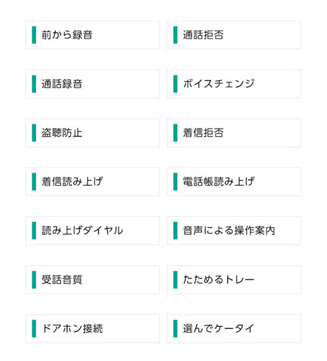Image resolution: width=327 pixels, height=361 pixels.
Task: Select the 通話拒否 feature box
Action: coord(234,35)
